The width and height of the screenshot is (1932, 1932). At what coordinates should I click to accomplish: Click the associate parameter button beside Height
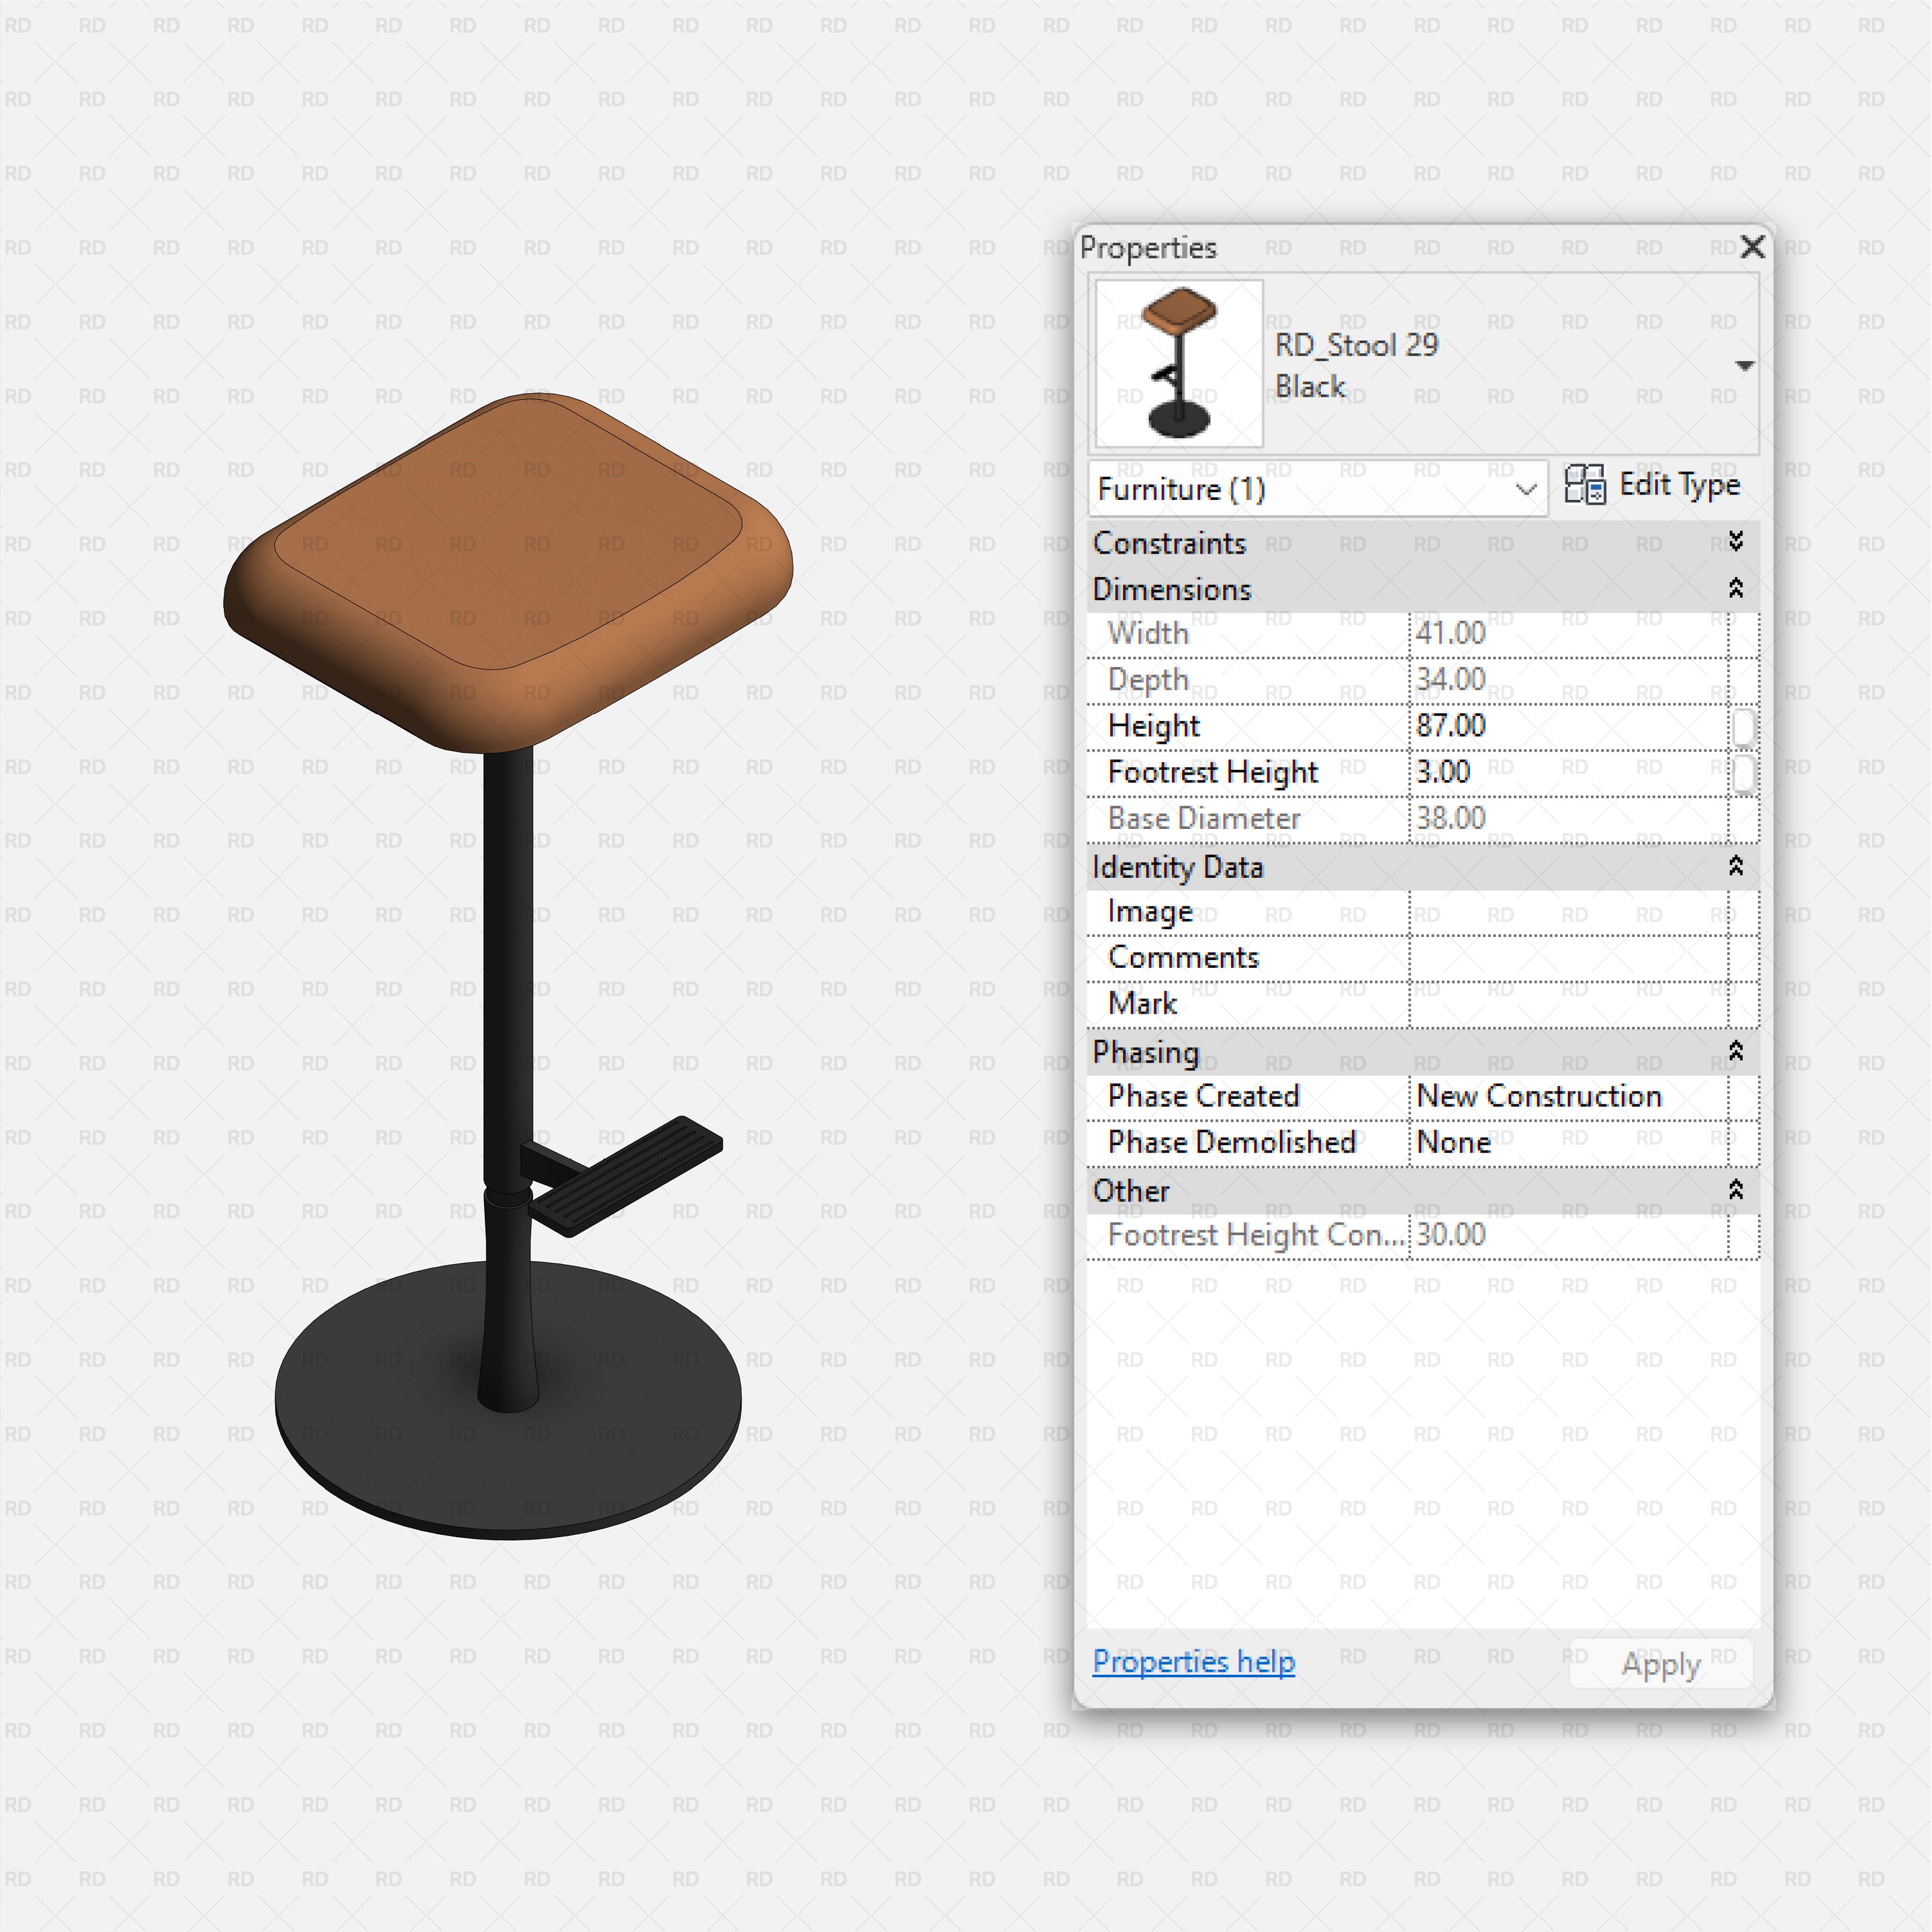1745,726
